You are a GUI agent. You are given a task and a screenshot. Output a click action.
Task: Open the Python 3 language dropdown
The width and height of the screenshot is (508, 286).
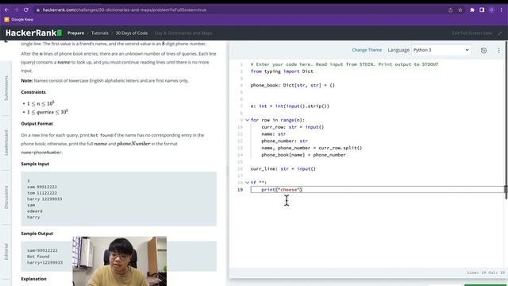441,50
